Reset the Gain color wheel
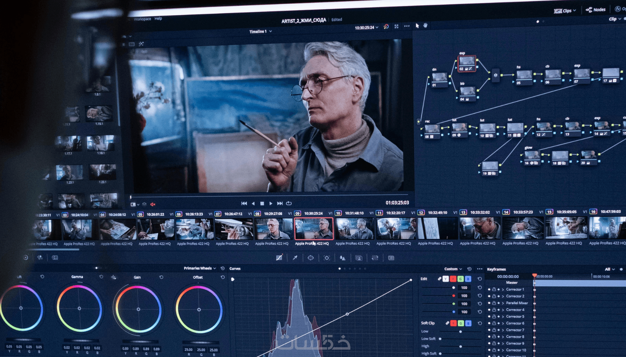Viewport: 626px width, 357px height. coord(161,277)
